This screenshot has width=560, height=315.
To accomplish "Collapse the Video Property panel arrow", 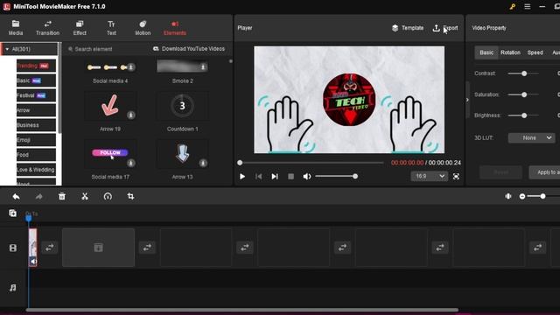I will pyautogui.click(x=467, y=100).
